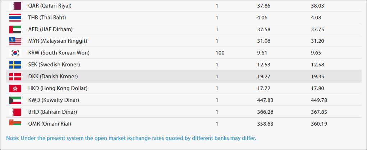The height and width of the screenshot is (150, 367).
Task: Click the OMR (Omani Rial) label
Action: tap(50, 124)
